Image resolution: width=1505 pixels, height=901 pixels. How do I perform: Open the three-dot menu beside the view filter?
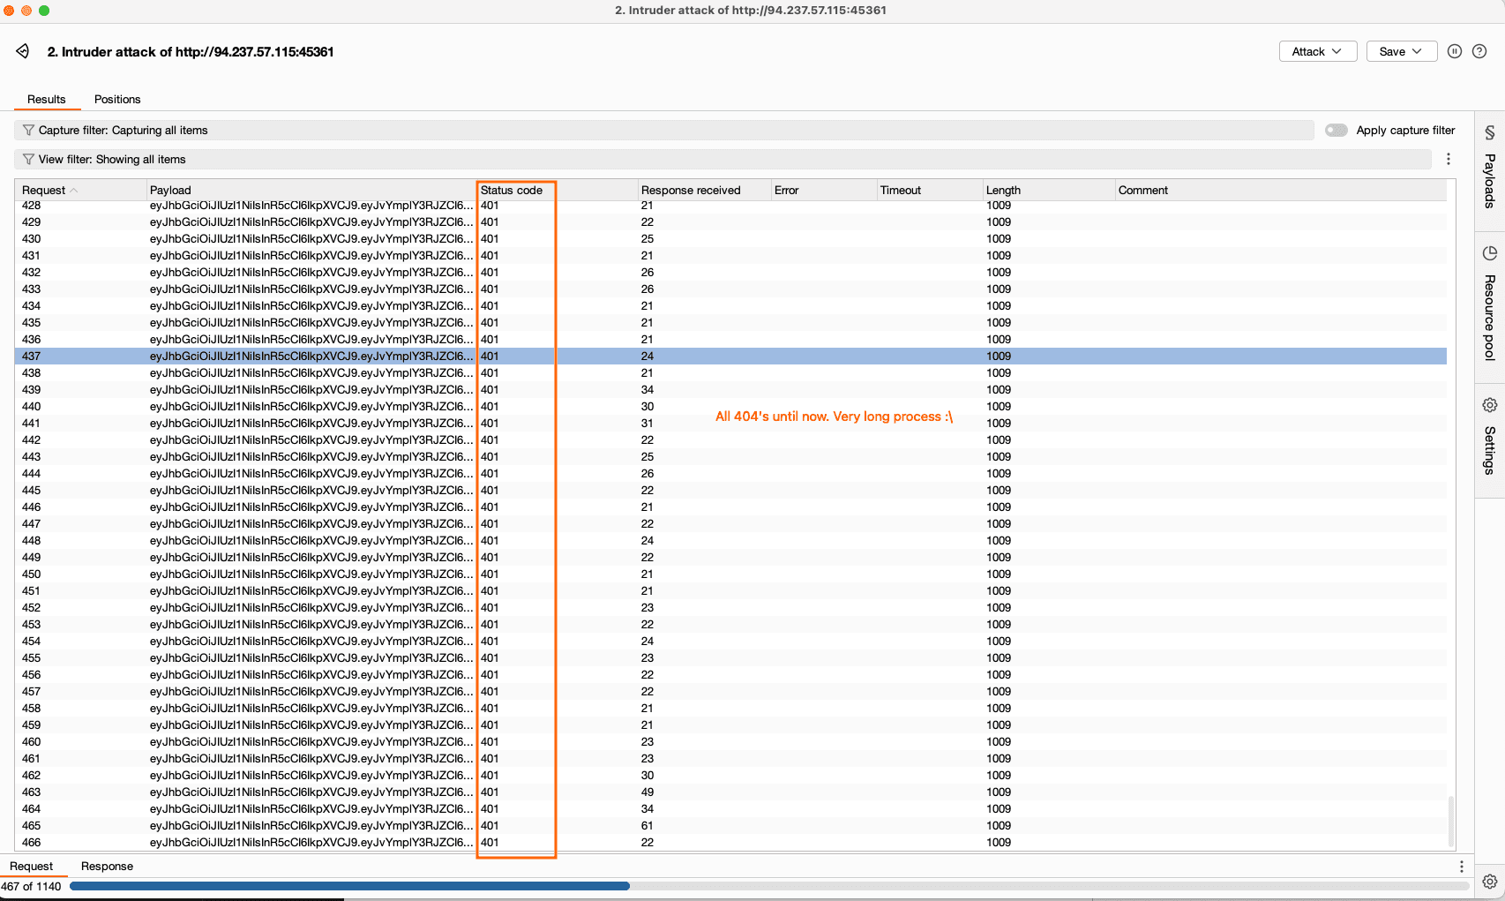[x=1449, y=160]
